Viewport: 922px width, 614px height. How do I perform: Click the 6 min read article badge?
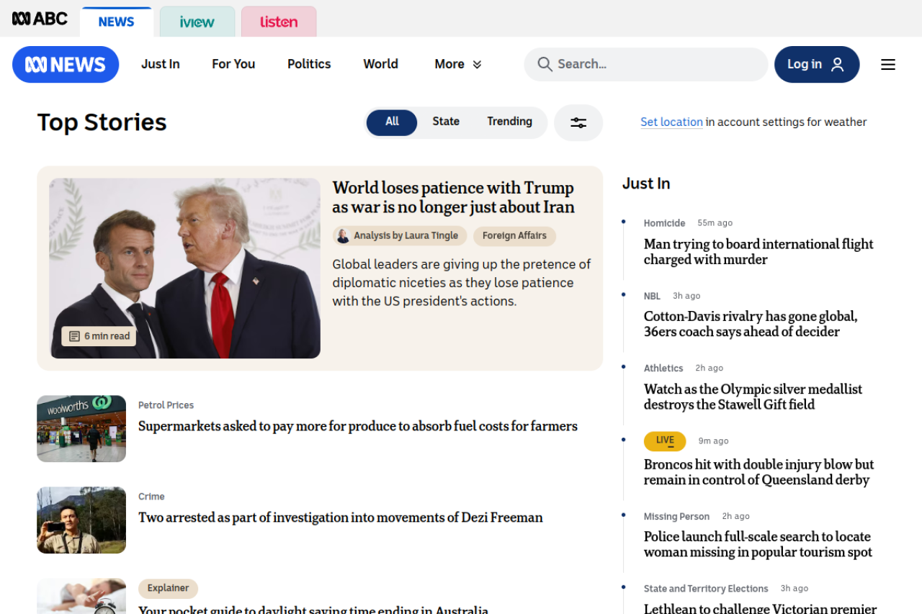click(x=99, y=336)
